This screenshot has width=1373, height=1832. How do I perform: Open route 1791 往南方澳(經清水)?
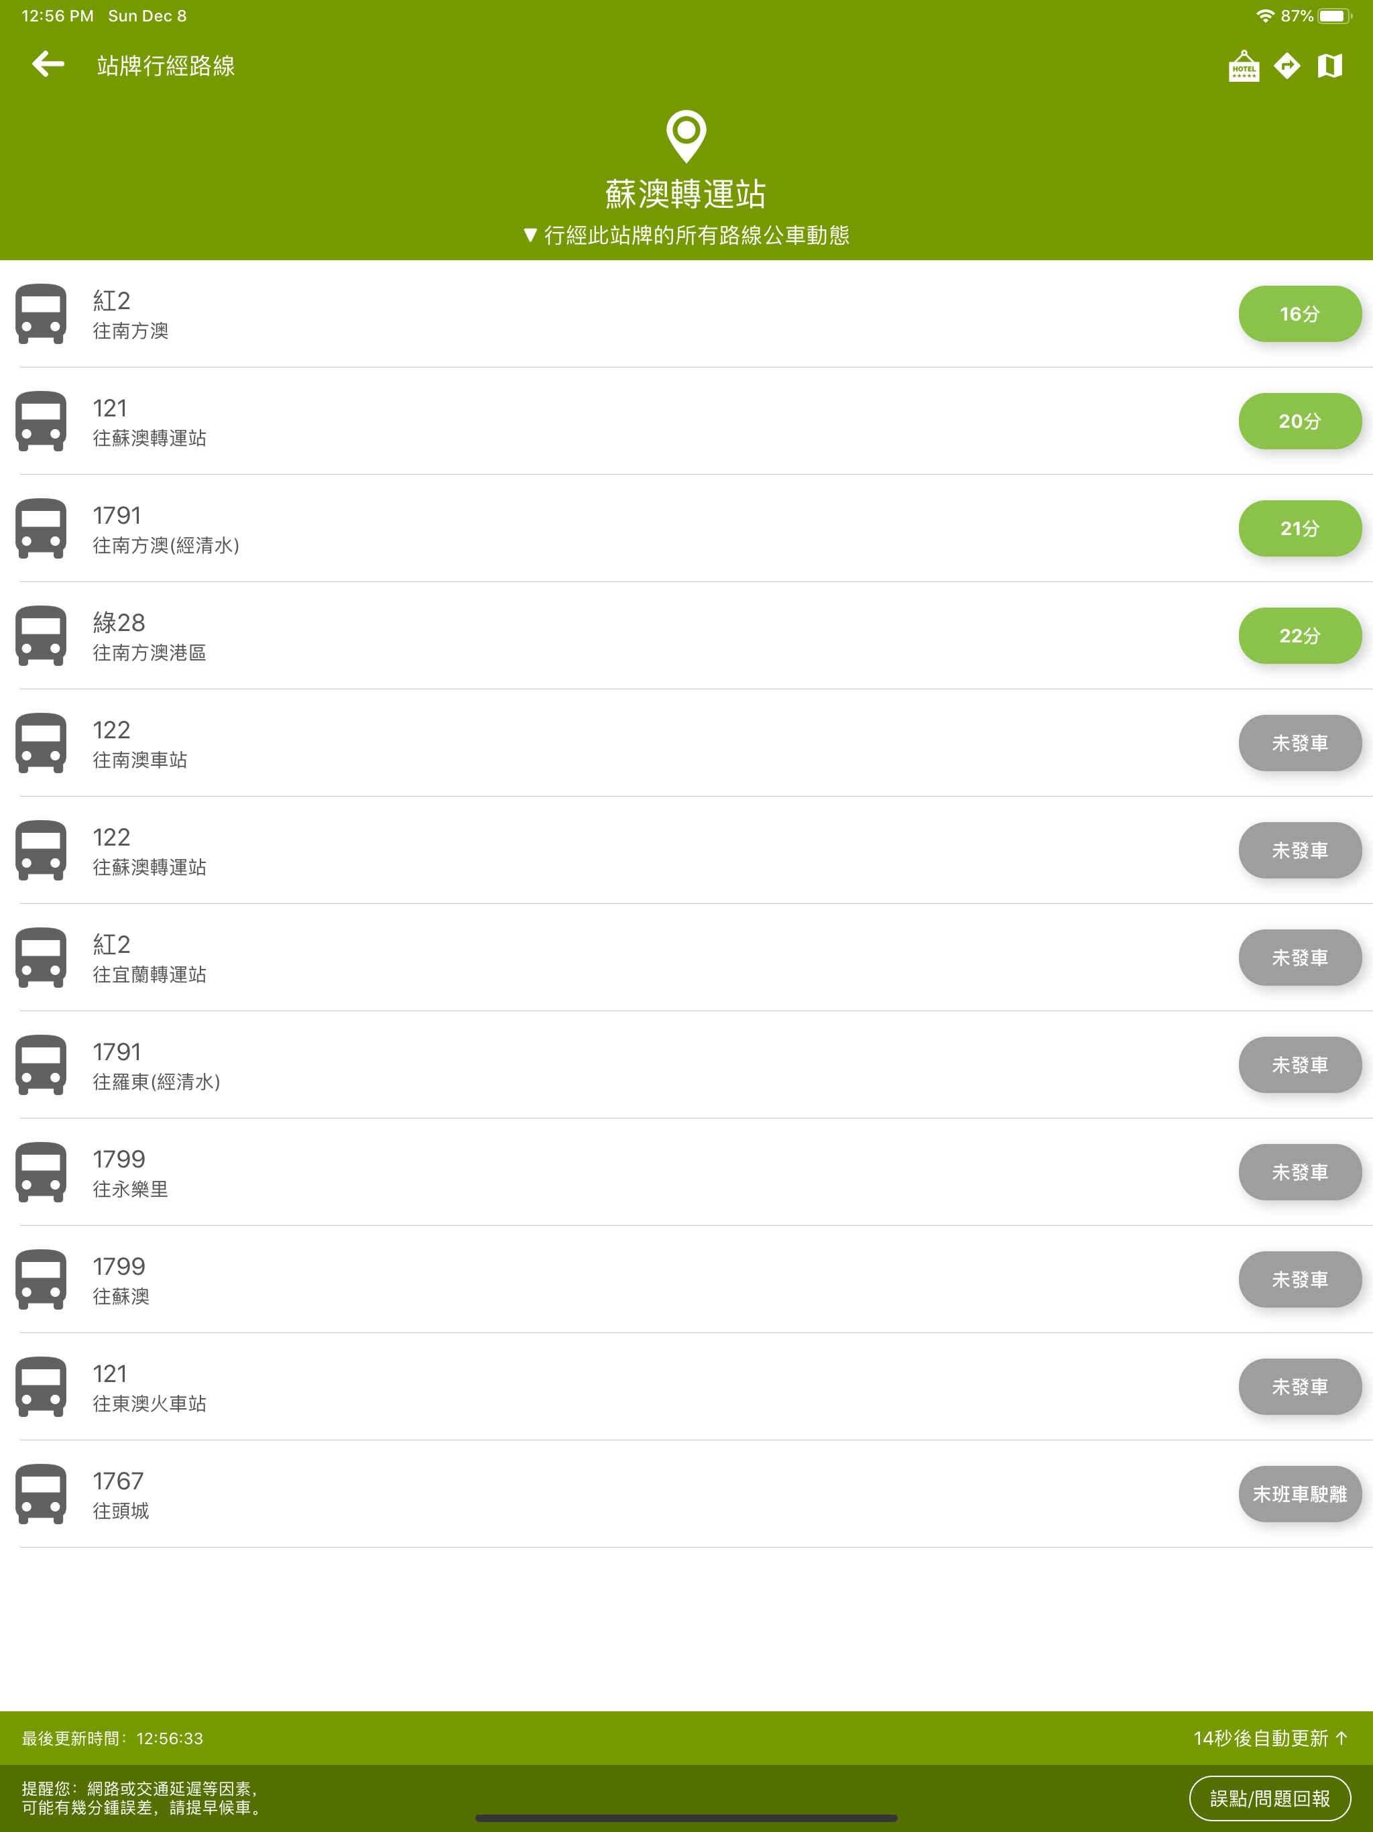(x=686, y=528)
